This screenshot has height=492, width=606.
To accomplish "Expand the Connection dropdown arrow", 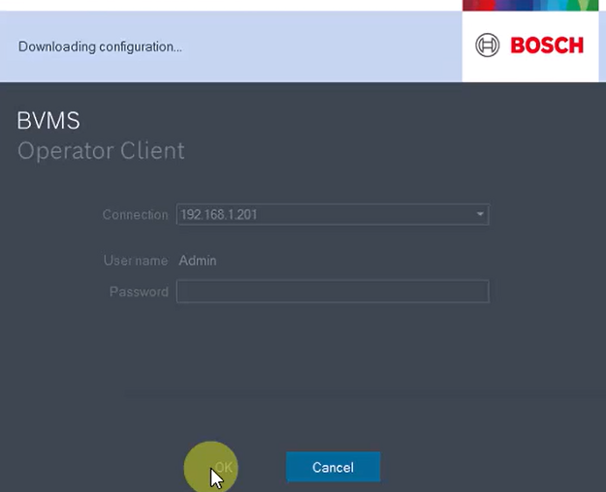I will pos(479,215).
